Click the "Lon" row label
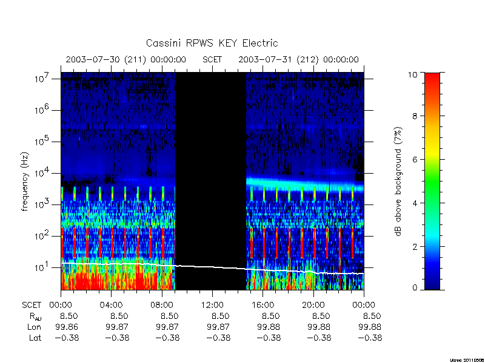The image size is (485, 363). coord(34,327)
